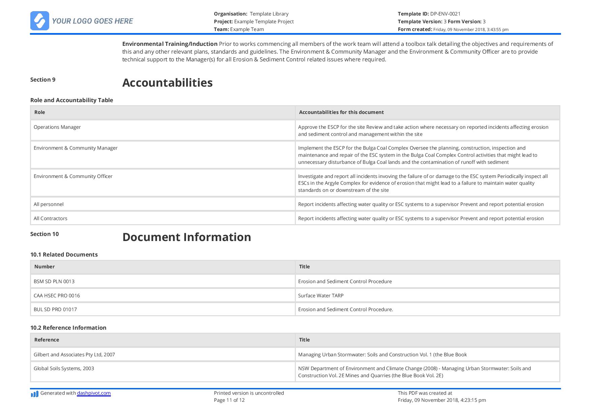
Task: Click the 'Role' column header
Action: coord(163,112)
